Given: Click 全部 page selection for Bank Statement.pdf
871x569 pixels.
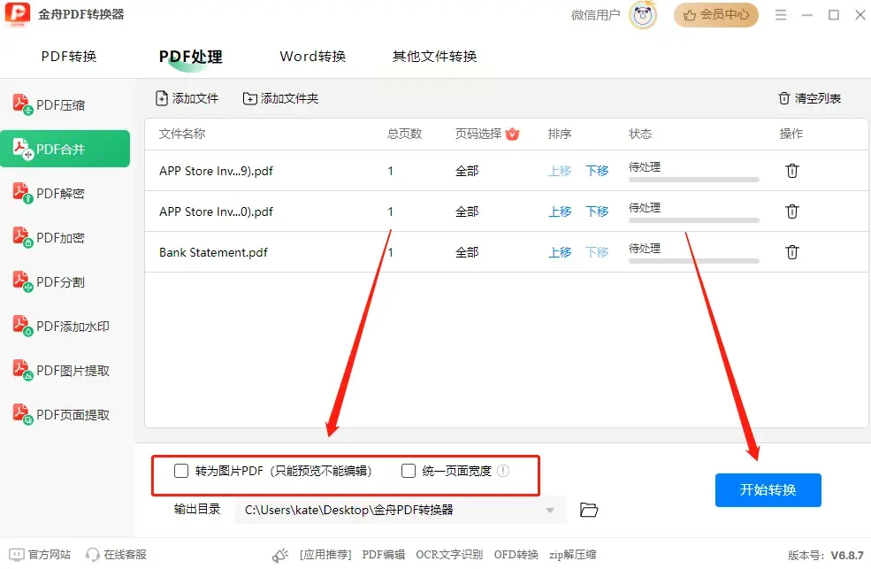Looking at the screenshot, I should pos(467,251).
